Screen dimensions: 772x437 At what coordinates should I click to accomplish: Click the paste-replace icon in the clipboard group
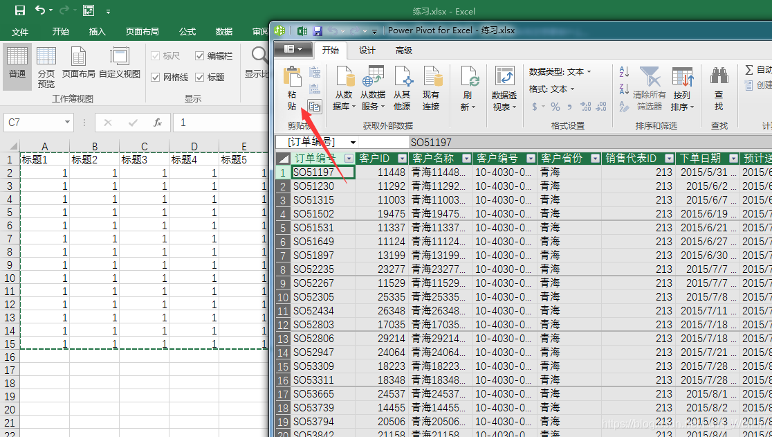pos(315,89)
